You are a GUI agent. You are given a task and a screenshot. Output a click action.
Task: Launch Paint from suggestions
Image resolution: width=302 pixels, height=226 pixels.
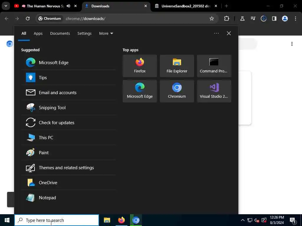pos(68,152)
